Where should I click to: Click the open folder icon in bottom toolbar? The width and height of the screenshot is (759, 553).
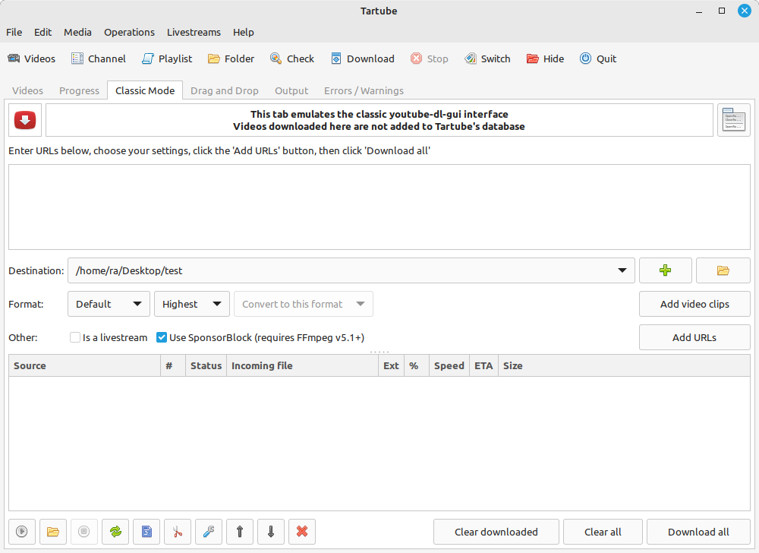pyautogui.click(x=53, y=532)
